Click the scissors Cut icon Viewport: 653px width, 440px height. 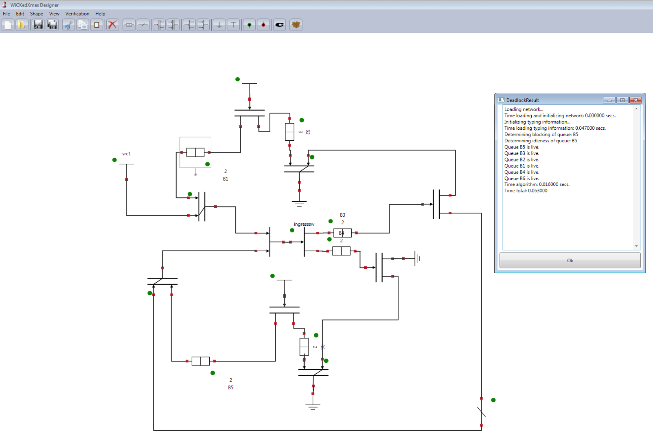(x=68, y=25)
